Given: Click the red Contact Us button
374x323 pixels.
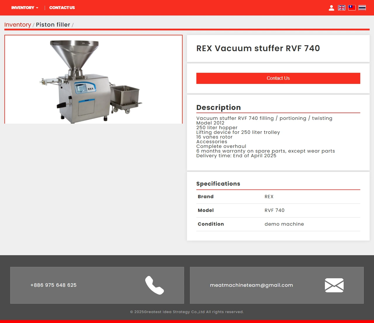Looking at the screenshot, I should point(278,78).
